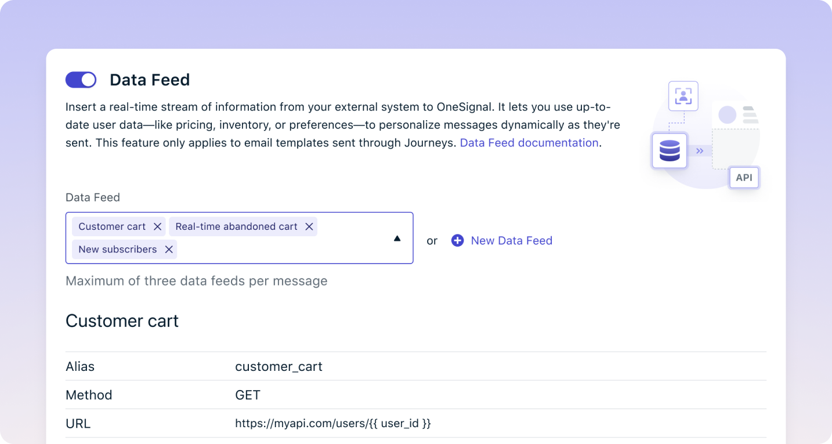Click the double-chevron arrows icon in illustration
Image resolution: width=832 pixels, height=444 pixels.
click(x=700, y=151)
